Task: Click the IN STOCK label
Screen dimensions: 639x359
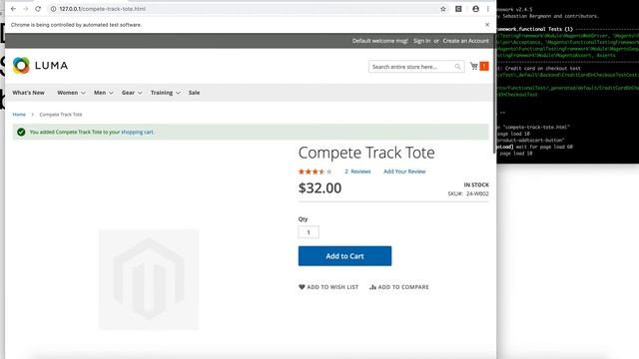Action: point(476,184)
